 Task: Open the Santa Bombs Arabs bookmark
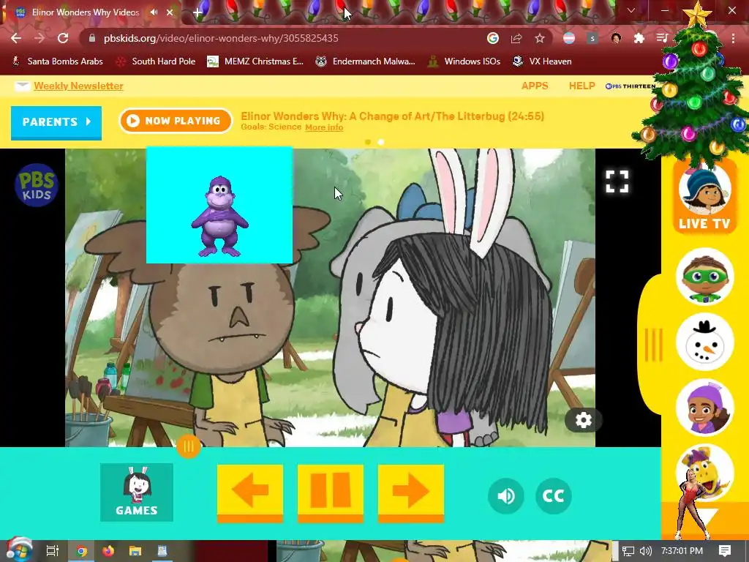pos(57,61)
